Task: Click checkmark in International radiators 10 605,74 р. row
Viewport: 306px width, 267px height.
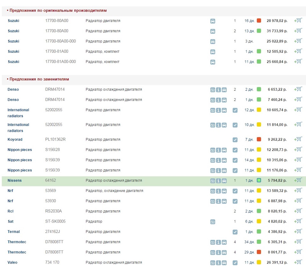Action: pyautogui.click(x=235, y=110)
